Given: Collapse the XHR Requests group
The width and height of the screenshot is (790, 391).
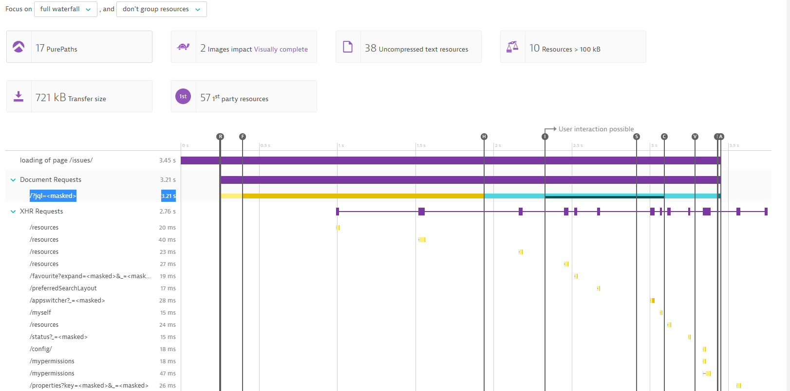Looking at the screenshot, I should tap(13, 212).
